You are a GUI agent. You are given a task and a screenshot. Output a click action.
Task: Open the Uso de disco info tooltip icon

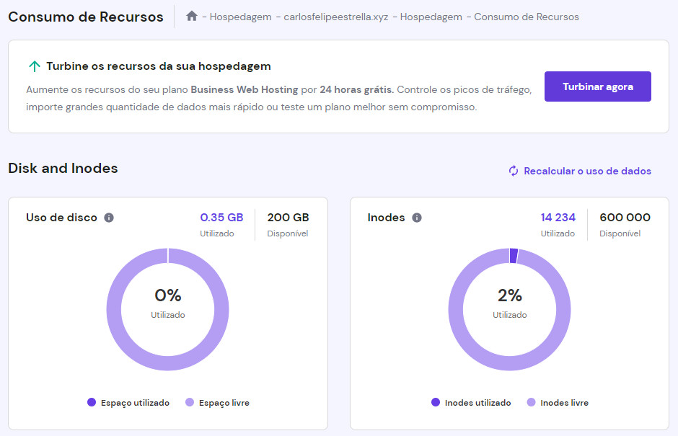click(109, 217)
